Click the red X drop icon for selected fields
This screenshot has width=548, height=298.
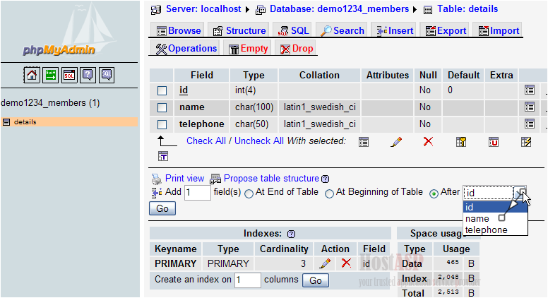point(427,141)
